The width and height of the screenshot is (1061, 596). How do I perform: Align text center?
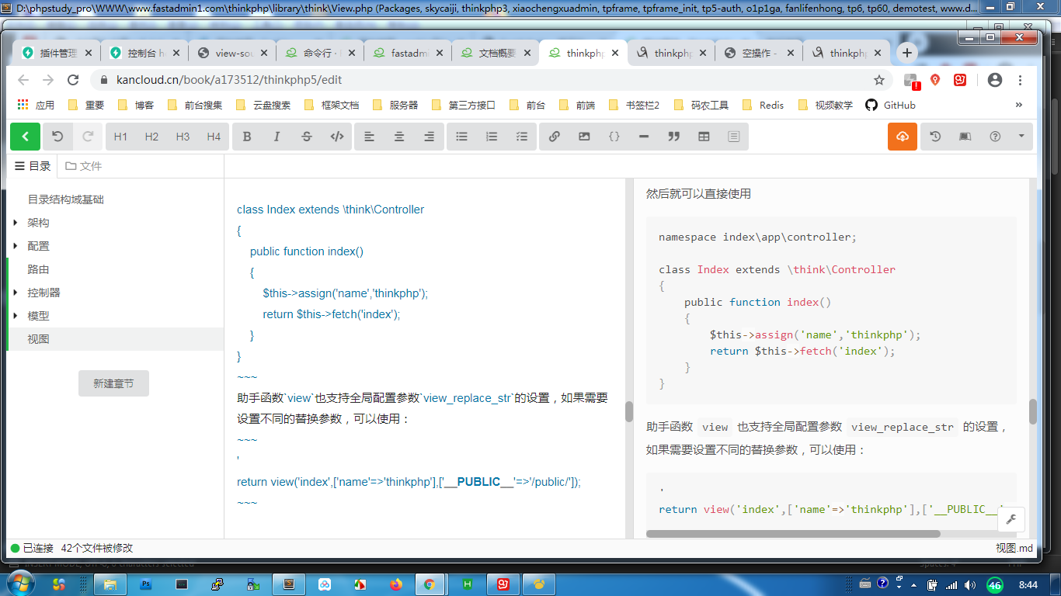pyautogui.click(x=399, y=137)
